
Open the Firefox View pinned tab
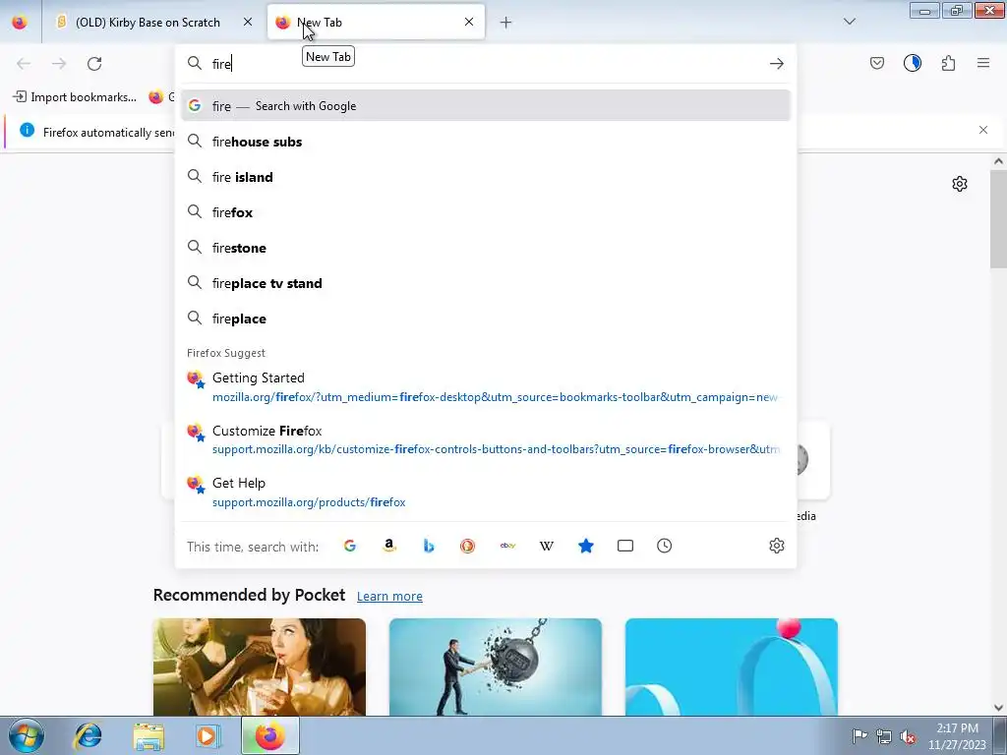(20, 23)
